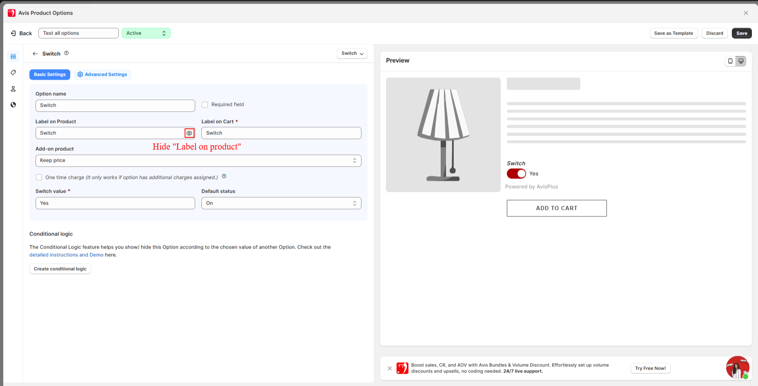
Task: Switch preview to desktop view
Action: point(741,61)
